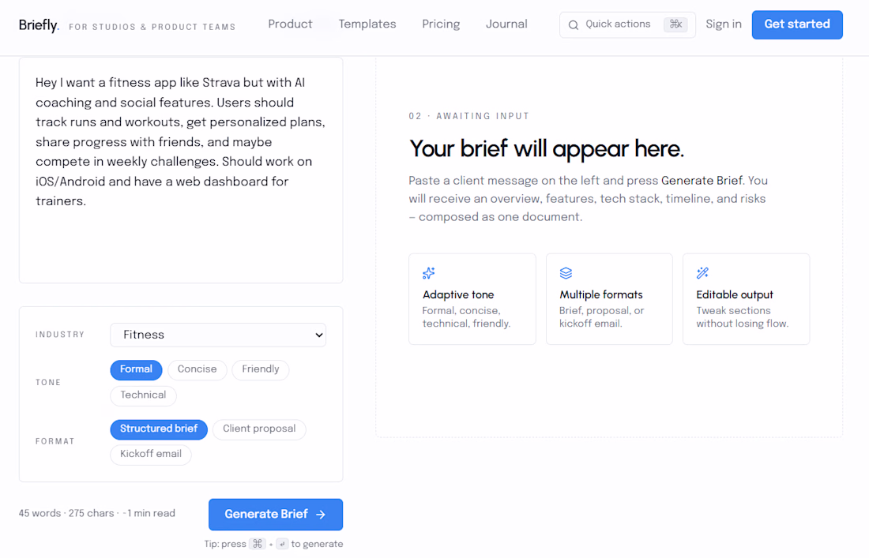
Task: Click the INDUSTRY label
Action: (60, 335)
